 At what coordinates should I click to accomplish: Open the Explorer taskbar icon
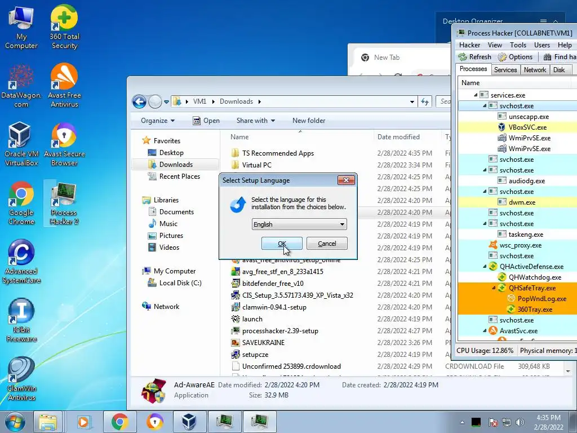[48, 422]
